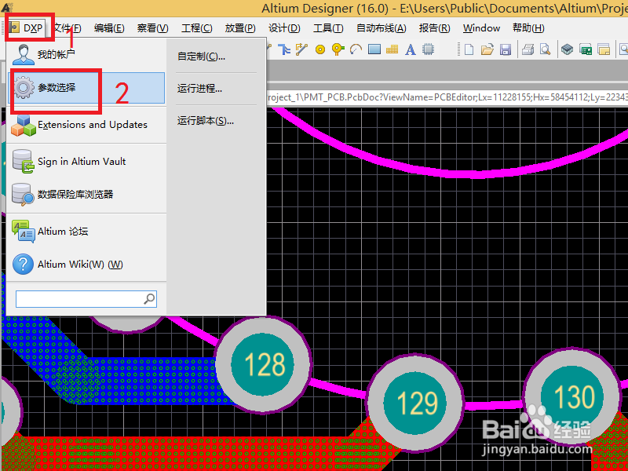Select the Place Component tool
628x471 pixels.
pos(427,49)
